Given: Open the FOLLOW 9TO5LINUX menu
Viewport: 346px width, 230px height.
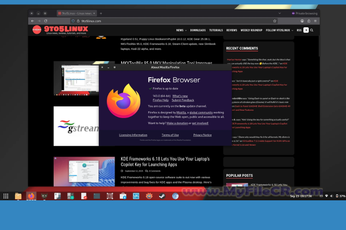Looking at the screenshot, I should click(x=278, y=30).
